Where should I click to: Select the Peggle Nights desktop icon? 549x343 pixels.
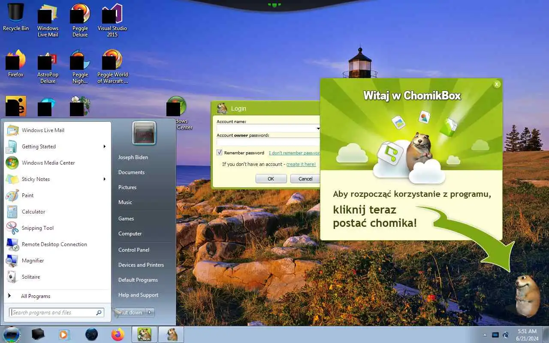click(80, 67)
